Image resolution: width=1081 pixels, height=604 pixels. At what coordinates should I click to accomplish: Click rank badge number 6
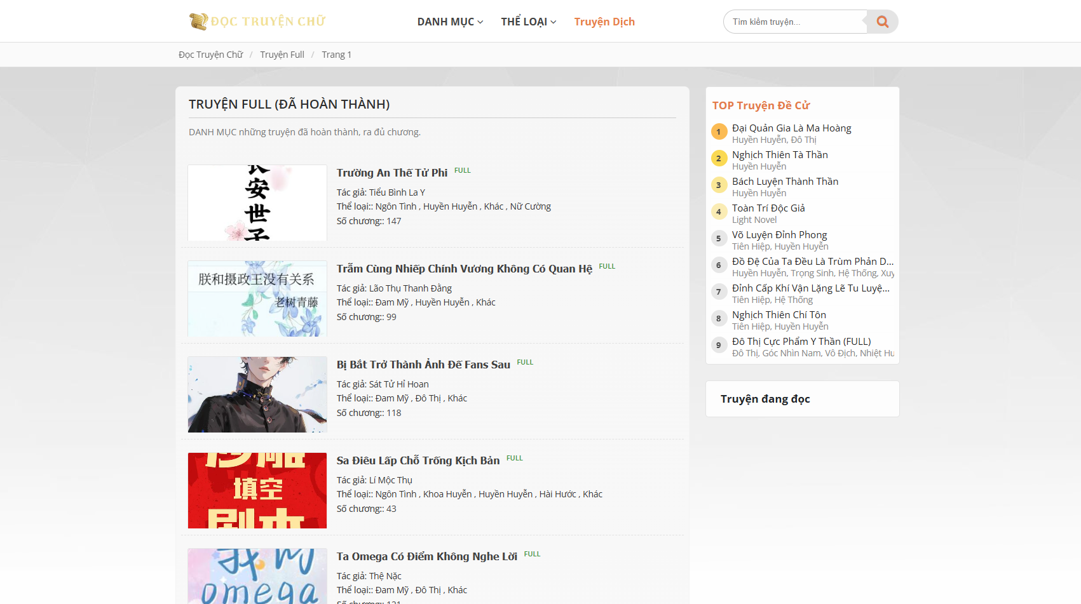pyautogui.click(x=719, y=265)
